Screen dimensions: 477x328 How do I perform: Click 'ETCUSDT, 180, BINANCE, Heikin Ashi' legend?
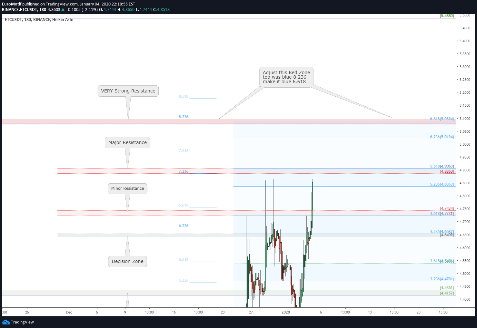(39, 20)
